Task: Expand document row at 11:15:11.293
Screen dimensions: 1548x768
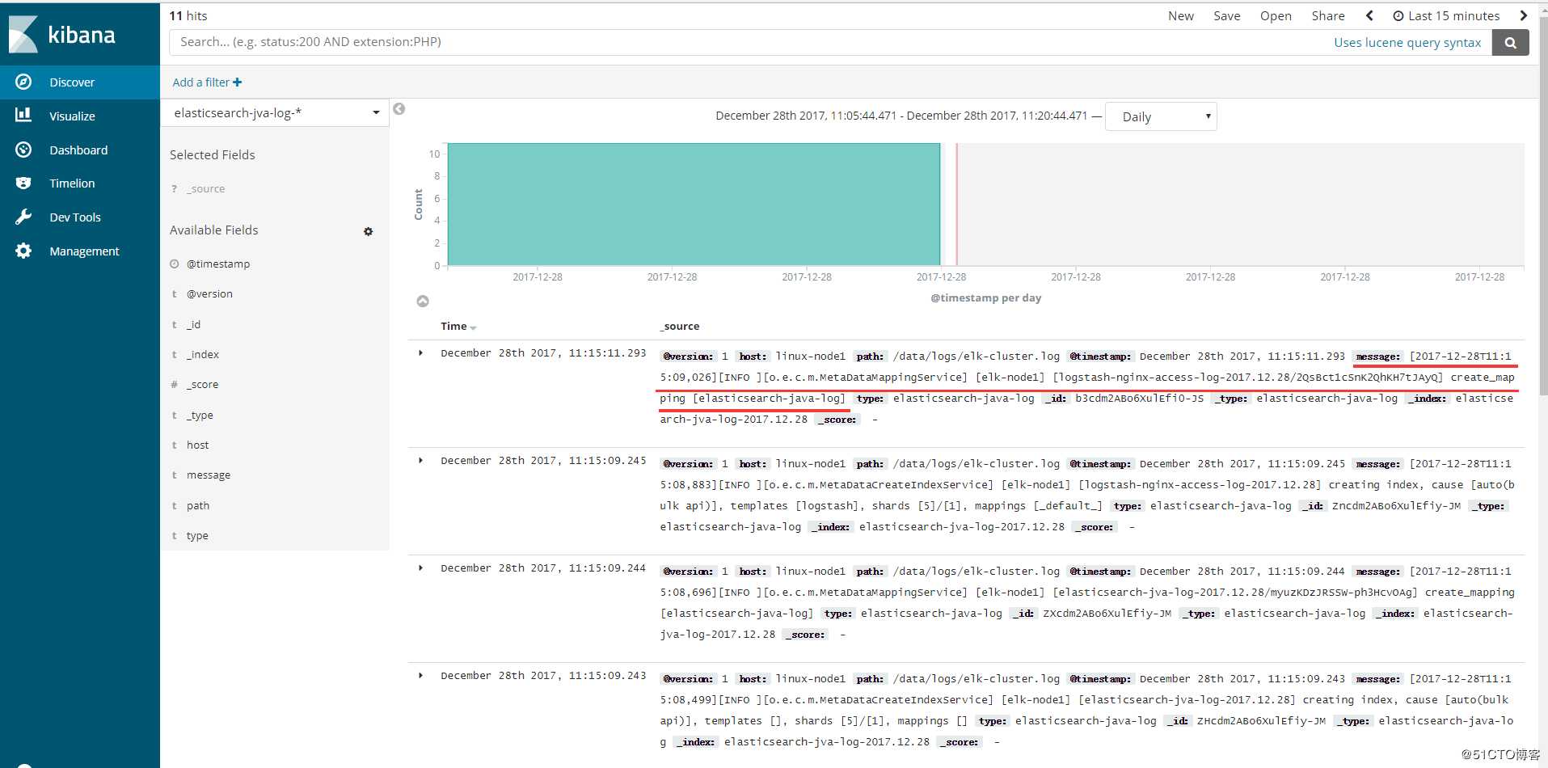Action: [420, 353]
